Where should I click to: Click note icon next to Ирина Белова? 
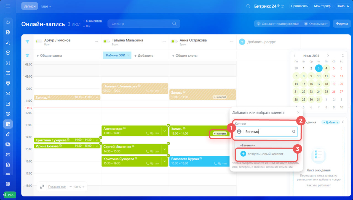(60, 146)
